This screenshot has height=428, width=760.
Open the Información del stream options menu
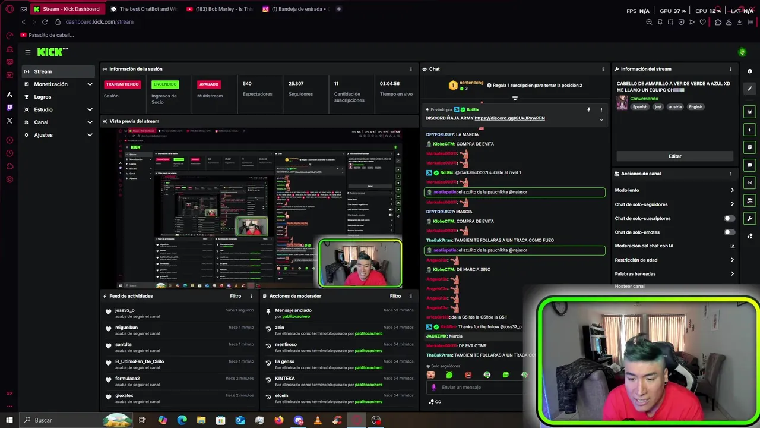tap(731, 69)
